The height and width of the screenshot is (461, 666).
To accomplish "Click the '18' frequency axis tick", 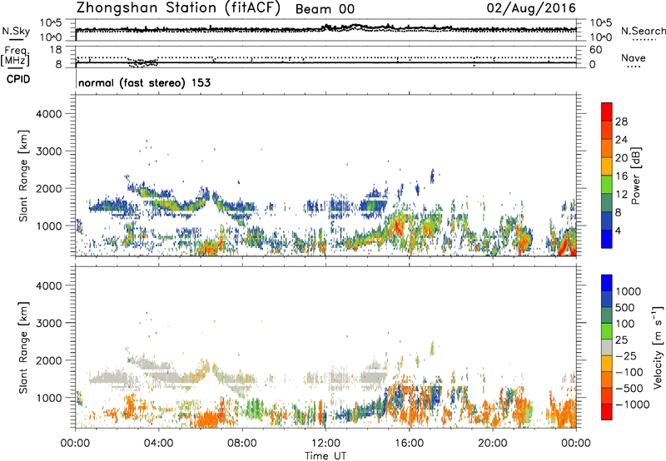I will pyautogui.click(x=56, y=50).
